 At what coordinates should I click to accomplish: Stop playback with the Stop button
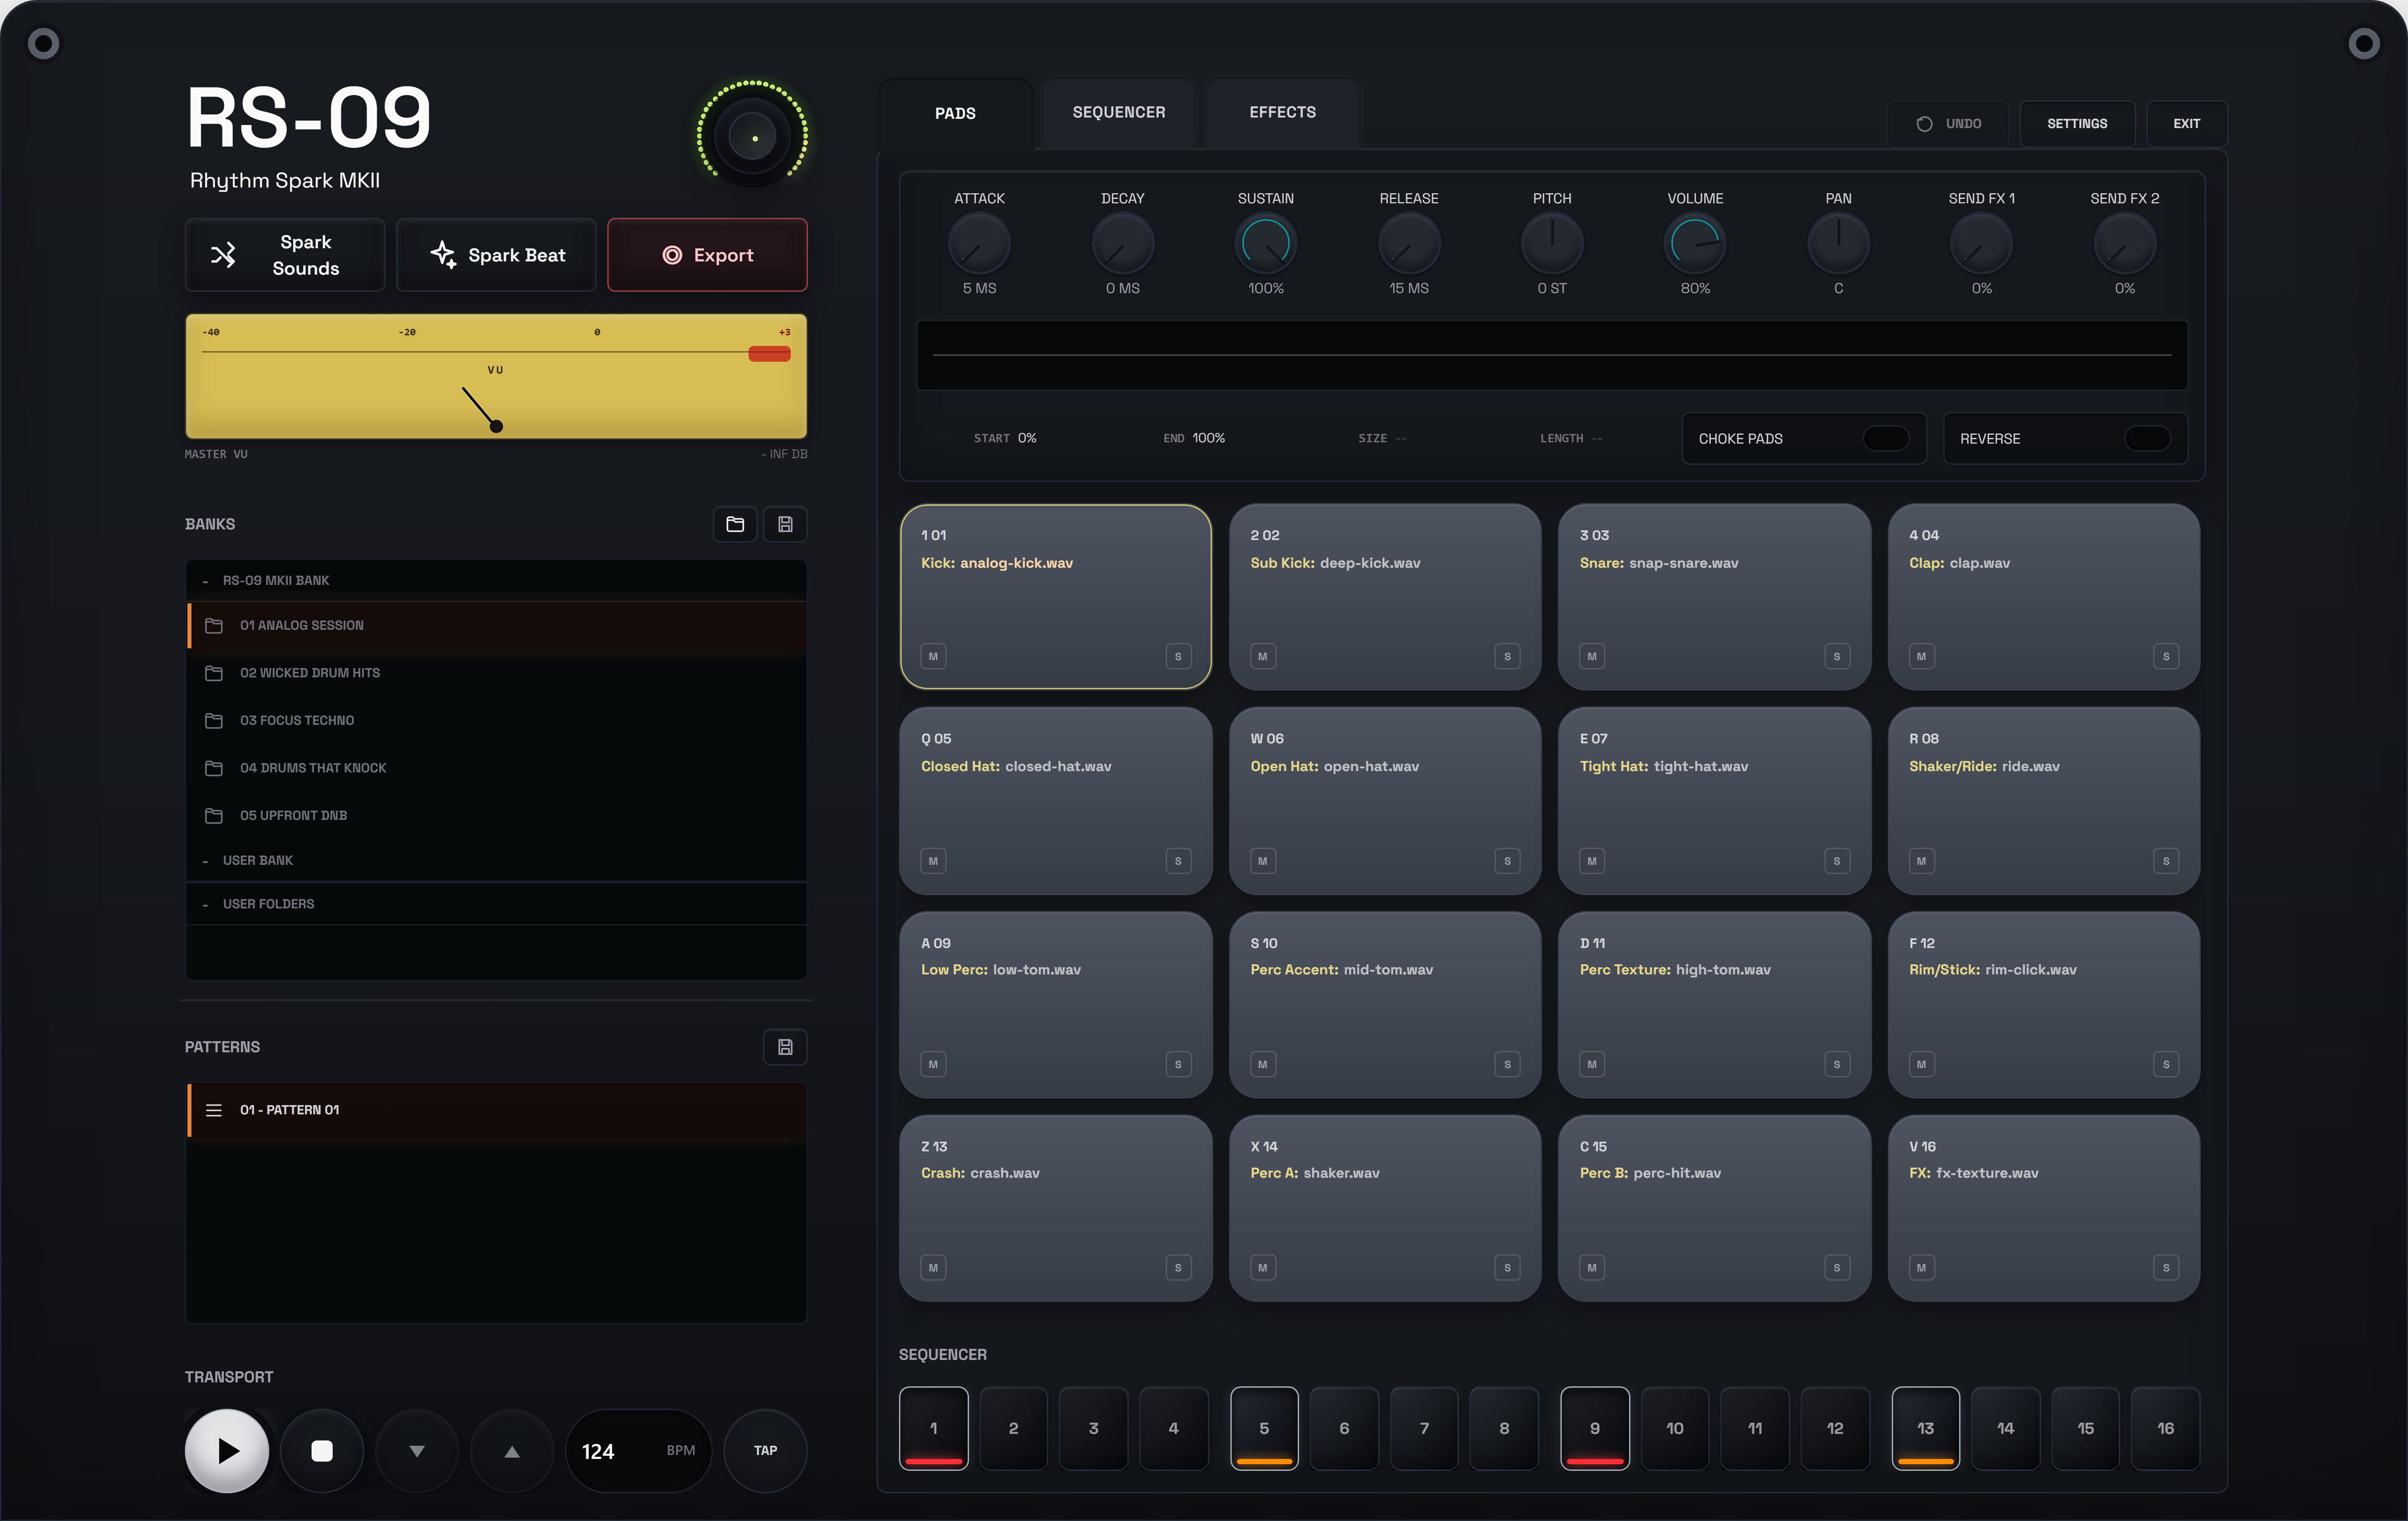click(x=322, y=1450)
